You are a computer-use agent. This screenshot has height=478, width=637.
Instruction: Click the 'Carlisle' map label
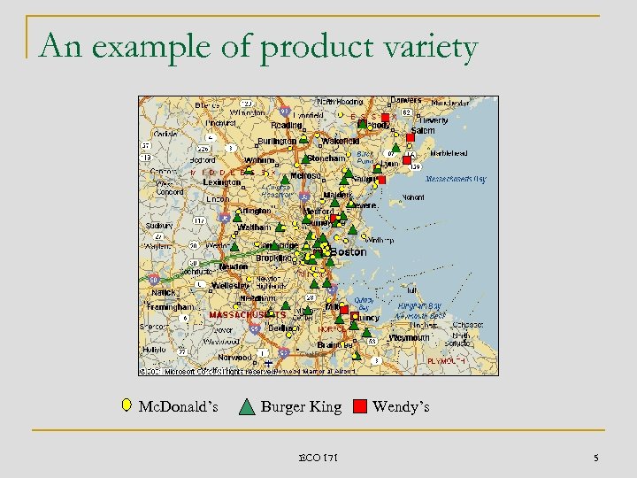165,134
